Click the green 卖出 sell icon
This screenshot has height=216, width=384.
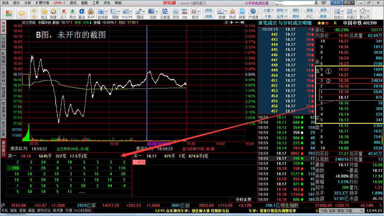pyautogui.click(x=73, y=11)
